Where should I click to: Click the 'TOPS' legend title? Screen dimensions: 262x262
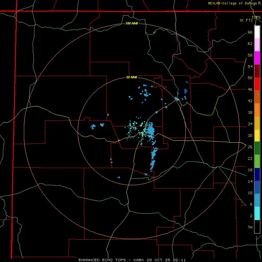click(256, 17)
